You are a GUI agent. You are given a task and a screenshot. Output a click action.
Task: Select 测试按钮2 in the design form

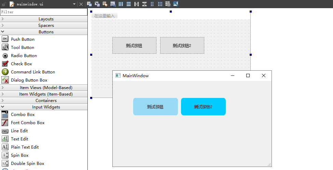pos(182,46)
